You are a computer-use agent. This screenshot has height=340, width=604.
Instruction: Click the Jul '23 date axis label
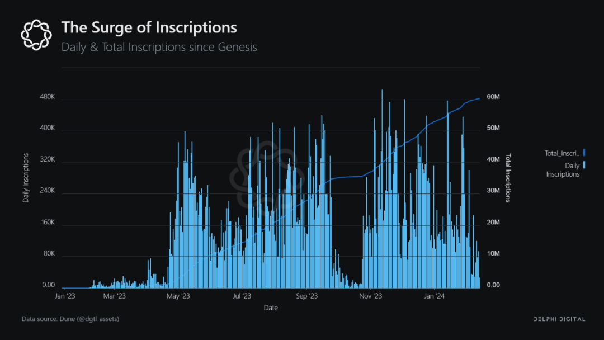point(242,296)
